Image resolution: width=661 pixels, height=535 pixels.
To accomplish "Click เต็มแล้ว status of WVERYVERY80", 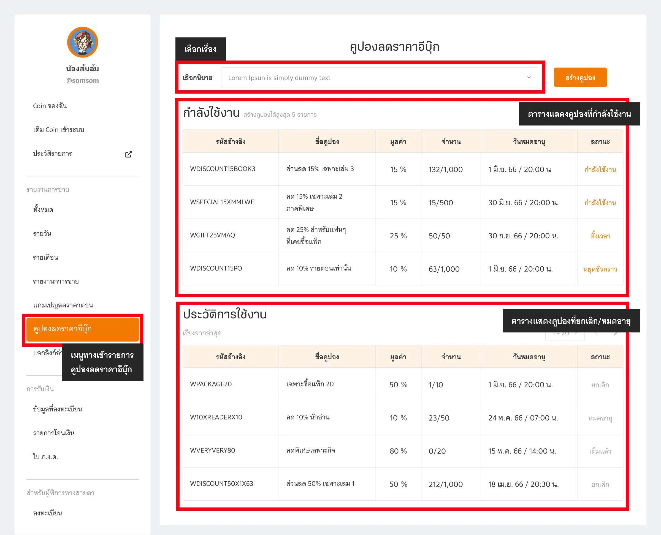I will (x=600, y=452).
